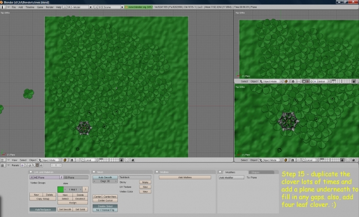The image size is (359, 217).
Task: Open the Render menu
Action: tap(50, 7)
